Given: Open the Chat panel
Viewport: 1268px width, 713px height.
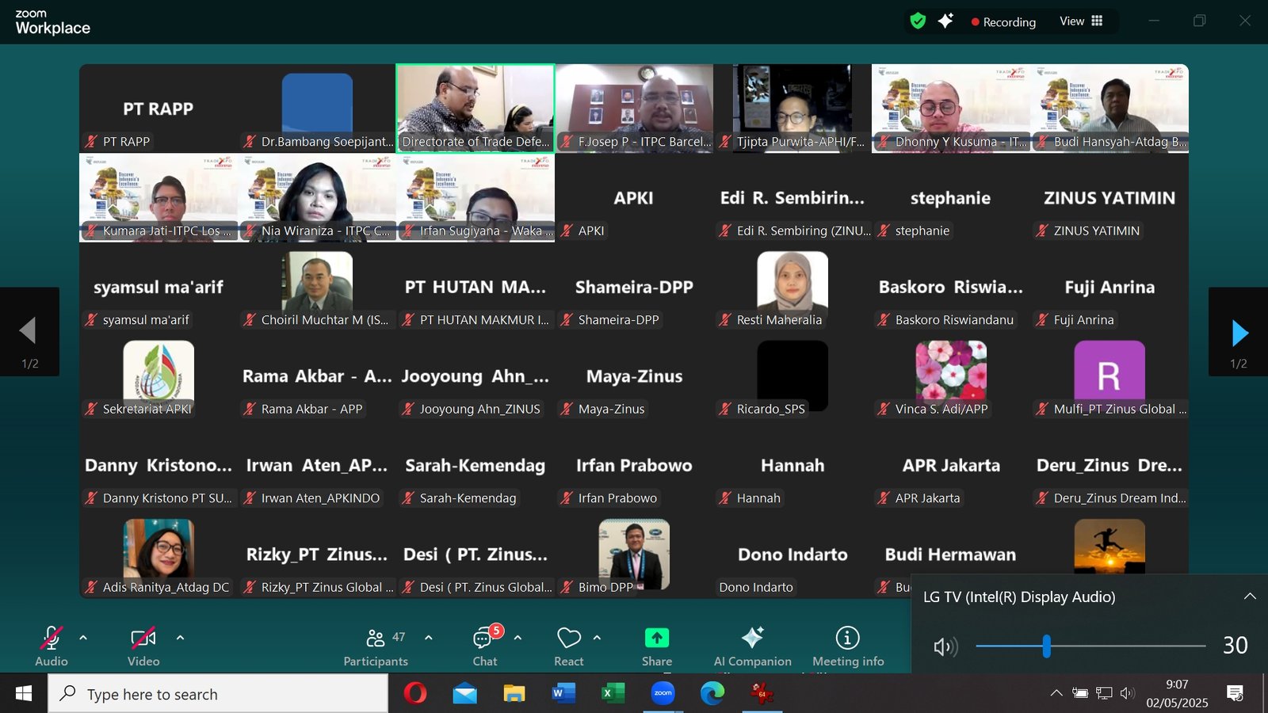Looking at the screenshot, I should pos(485,646).
